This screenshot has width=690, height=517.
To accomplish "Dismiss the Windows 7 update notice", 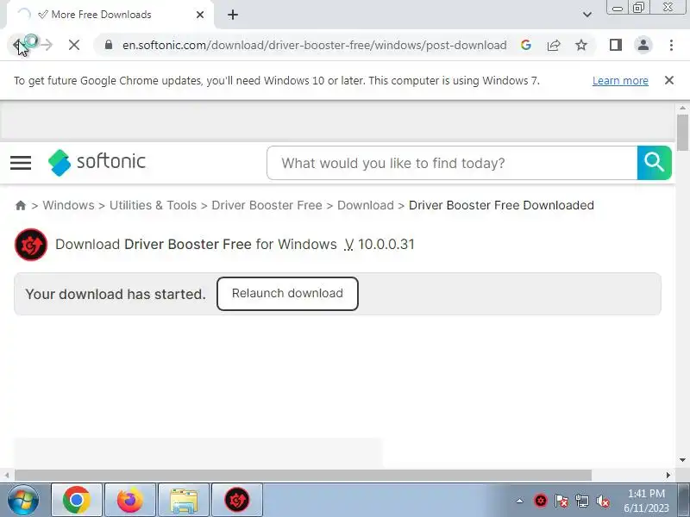I will [669, 80].
